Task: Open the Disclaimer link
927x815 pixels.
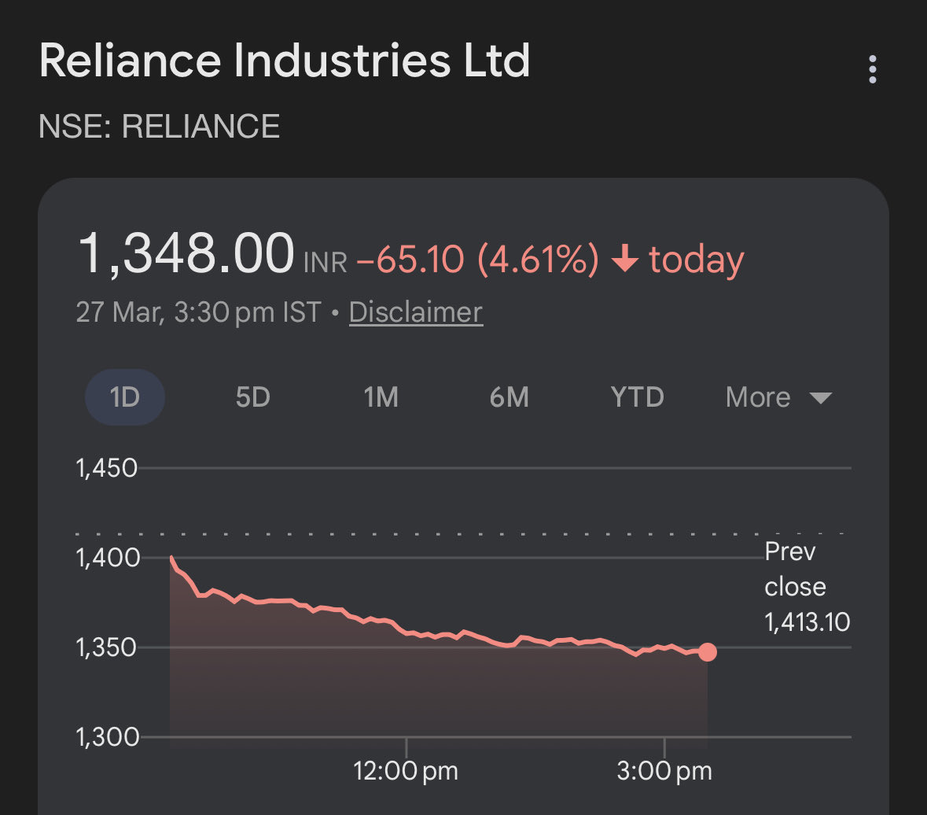Action: click(416, 312)
